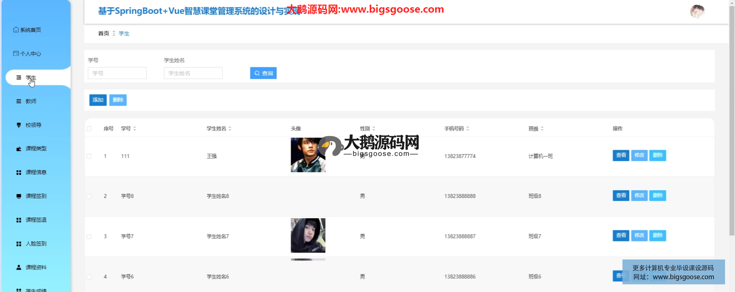Click the 学生姓名 search input field
This screenshot has height=292, width=735.
[x=193, y=73]
